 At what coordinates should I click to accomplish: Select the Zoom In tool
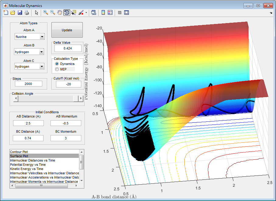pos(46,13)
